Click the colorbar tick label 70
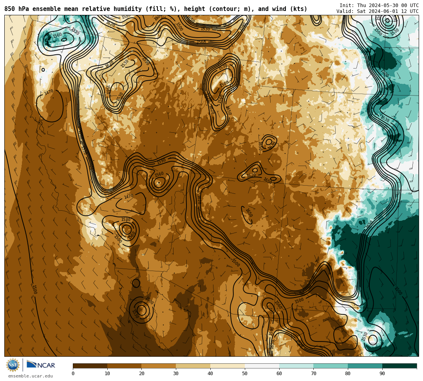 tap(313, 374)
